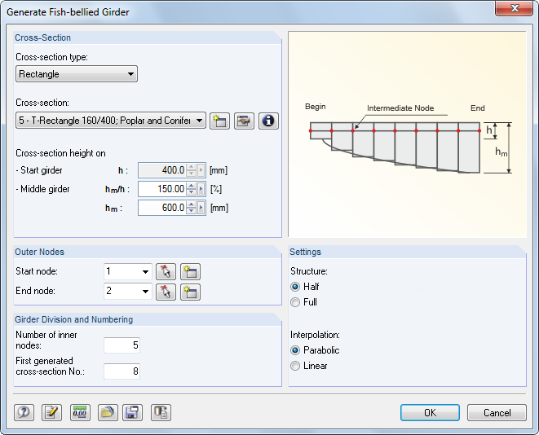Viewport: 539px width, 435px height.
Task: Open side arrow of h 400.0 field
Action: pos(201,170)
